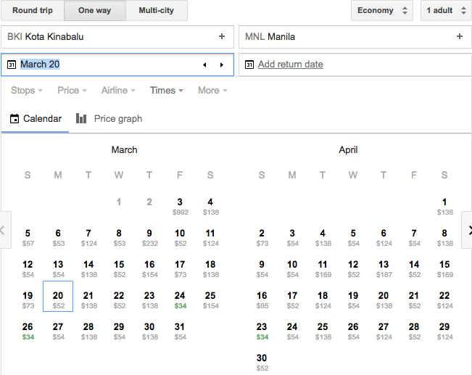Click the plus icon beside Manila
The image size is (472, 375).
point(459,36)
